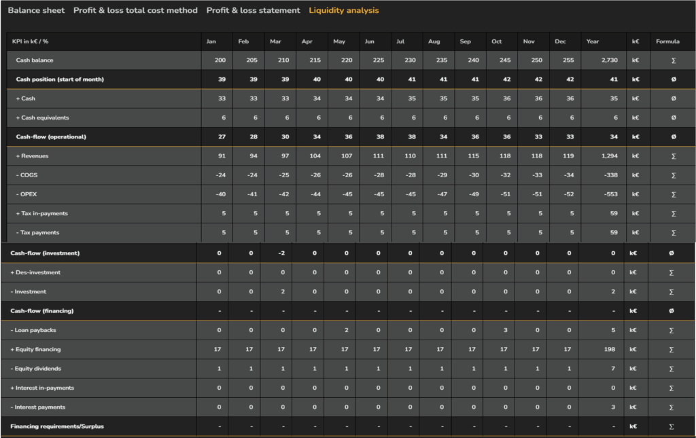Switch to Profit & loss total cost method tab
The height and width of the screenshot is (438, 696).
coord(135,11)
